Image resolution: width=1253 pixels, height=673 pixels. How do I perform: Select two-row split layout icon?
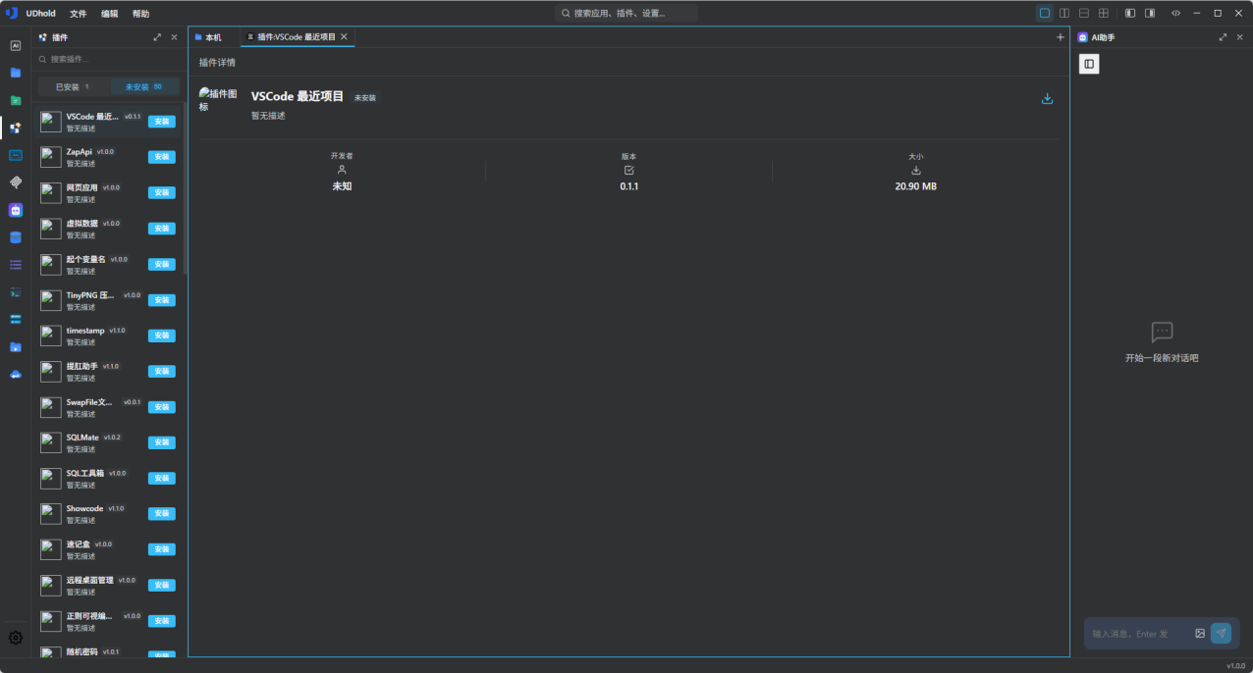(x=1084, y=13)
